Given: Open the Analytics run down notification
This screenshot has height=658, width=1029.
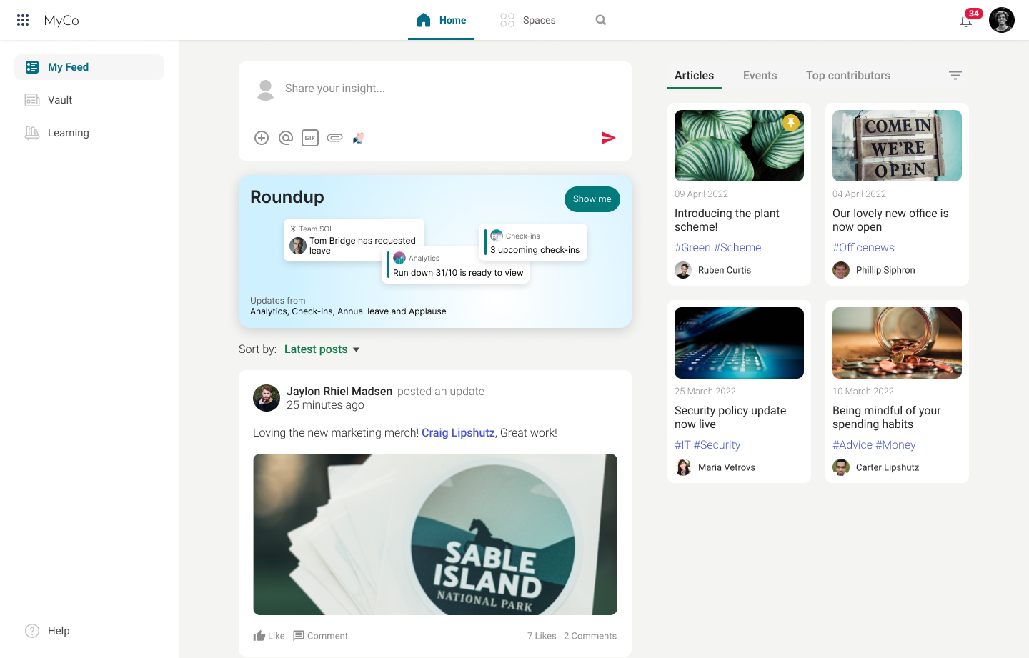Looking at the screenshot, I should [456, 265].
